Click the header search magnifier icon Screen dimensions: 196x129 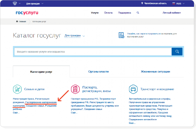click(x=138, y=13)
